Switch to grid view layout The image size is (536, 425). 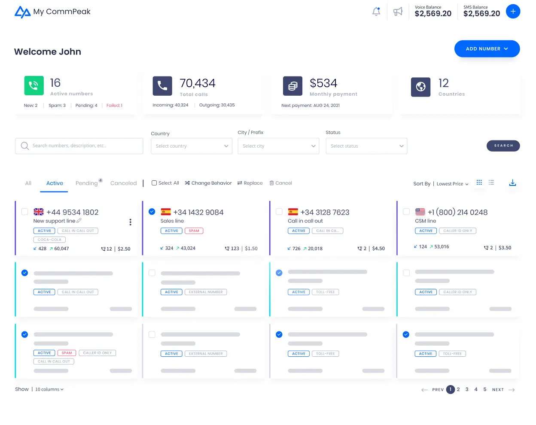pyautogui.click(x=479, y=182)
